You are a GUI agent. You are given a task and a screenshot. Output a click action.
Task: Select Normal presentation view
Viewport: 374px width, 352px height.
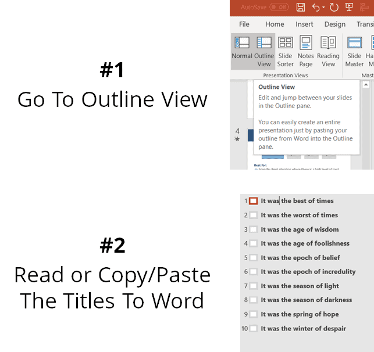(242, 51)
